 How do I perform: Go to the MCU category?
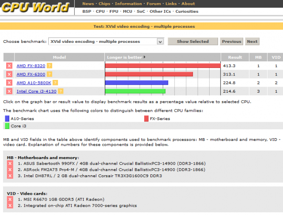(127, 11)
